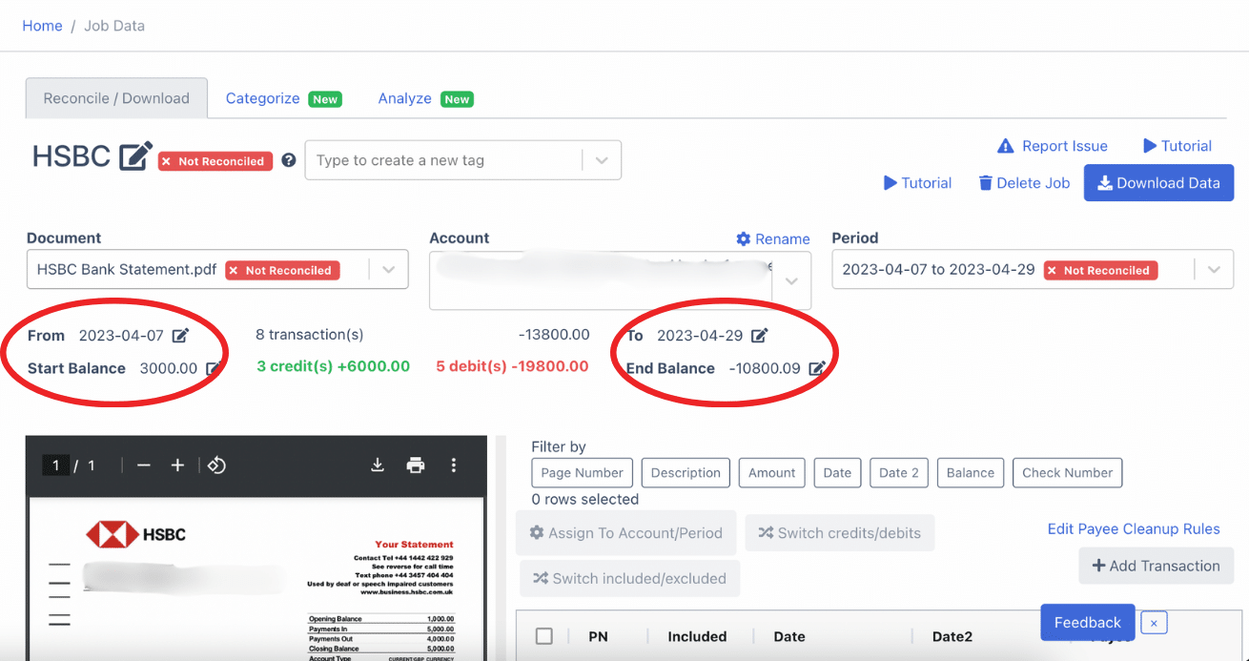Filter by Date 2
The image size is (1249, 661).
(899, 473)
